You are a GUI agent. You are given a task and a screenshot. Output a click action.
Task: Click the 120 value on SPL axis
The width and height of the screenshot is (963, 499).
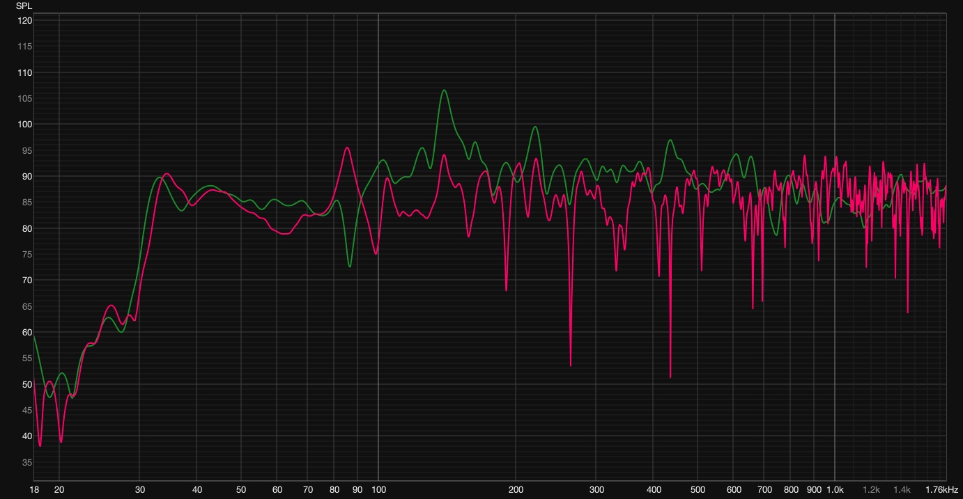point(25,21)
